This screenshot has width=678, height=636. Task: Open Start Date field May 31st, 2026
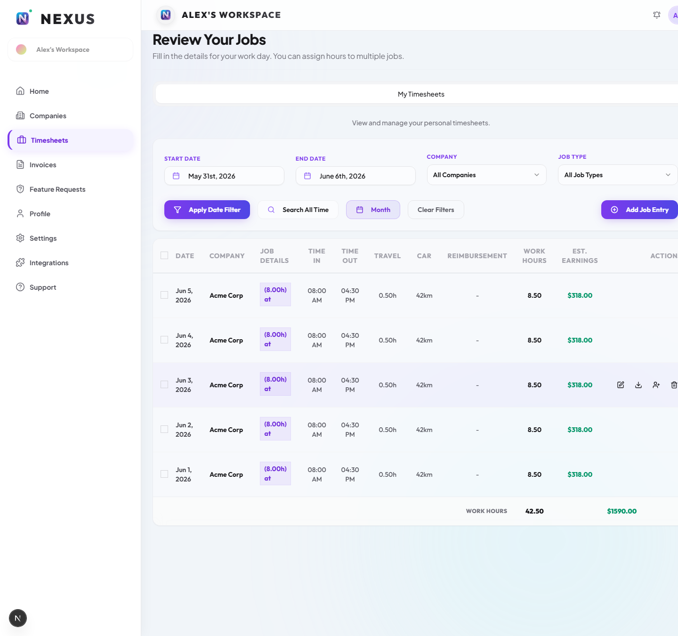pyautogui.click(x=224, y=176)
